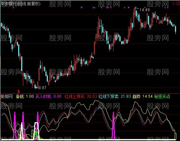The image size is (180, 141).
Task: Select the 红线上穿买: 20.53 indicator label
Action: 81,96
